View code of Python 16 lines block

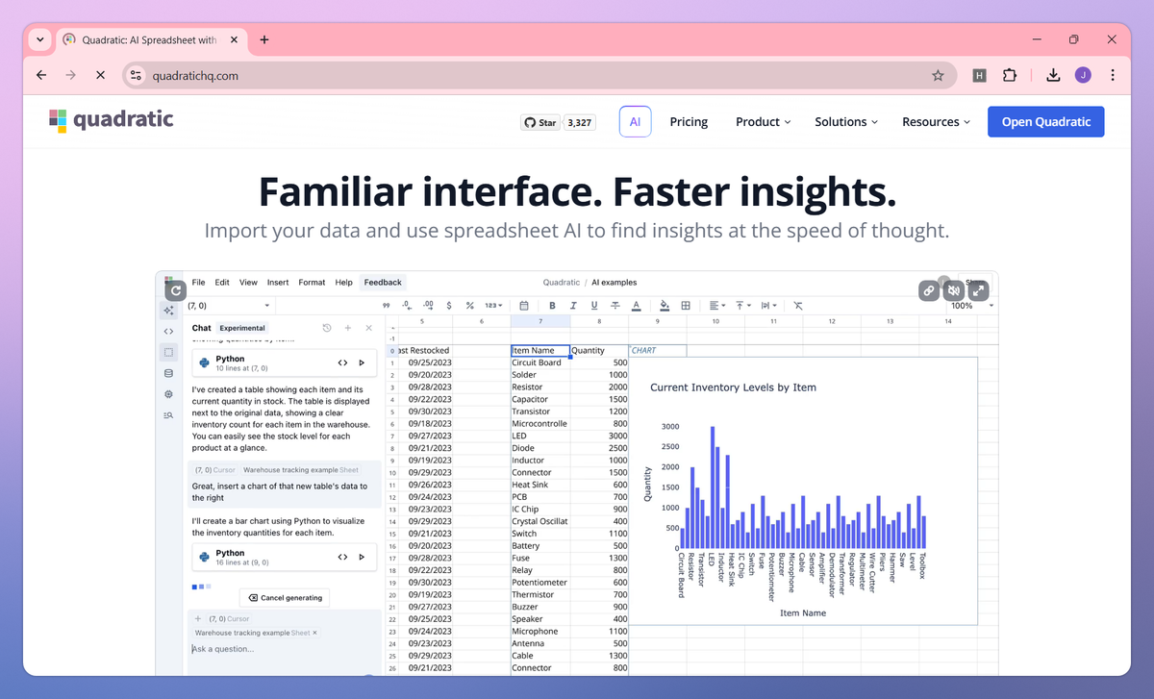(x=342, y=557)
